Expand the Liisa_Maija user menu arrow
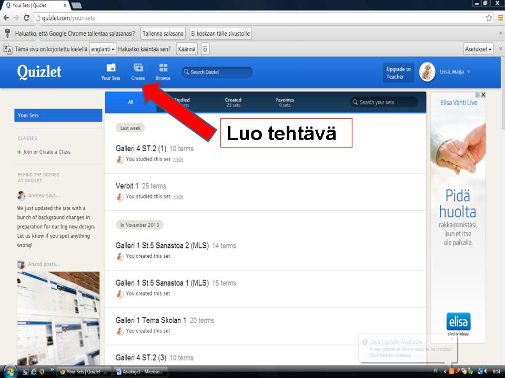This screenshot has height=378, width=505. 469,72
